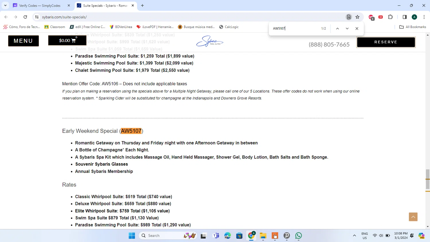Close the Verify Codes SimplyCodes tab
This screenshot has width=430, height=242.
point(69,5)
